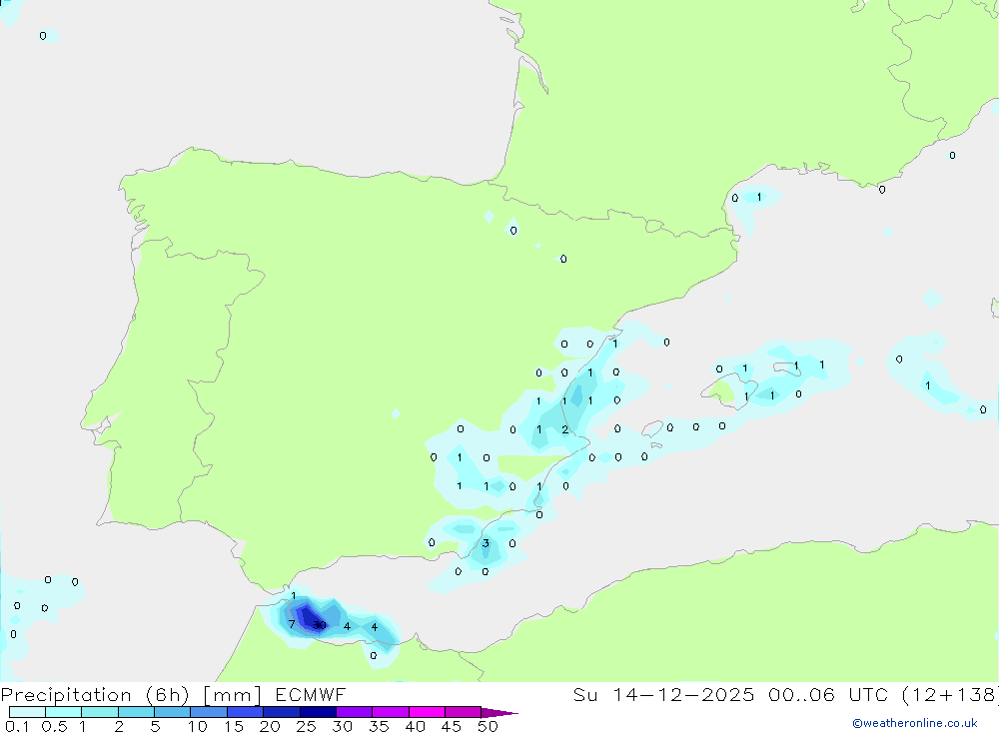This screenshot has height=732, width=999.
Task: Click the 1–2 mm legend color swatch
Action: coord(100,712)
